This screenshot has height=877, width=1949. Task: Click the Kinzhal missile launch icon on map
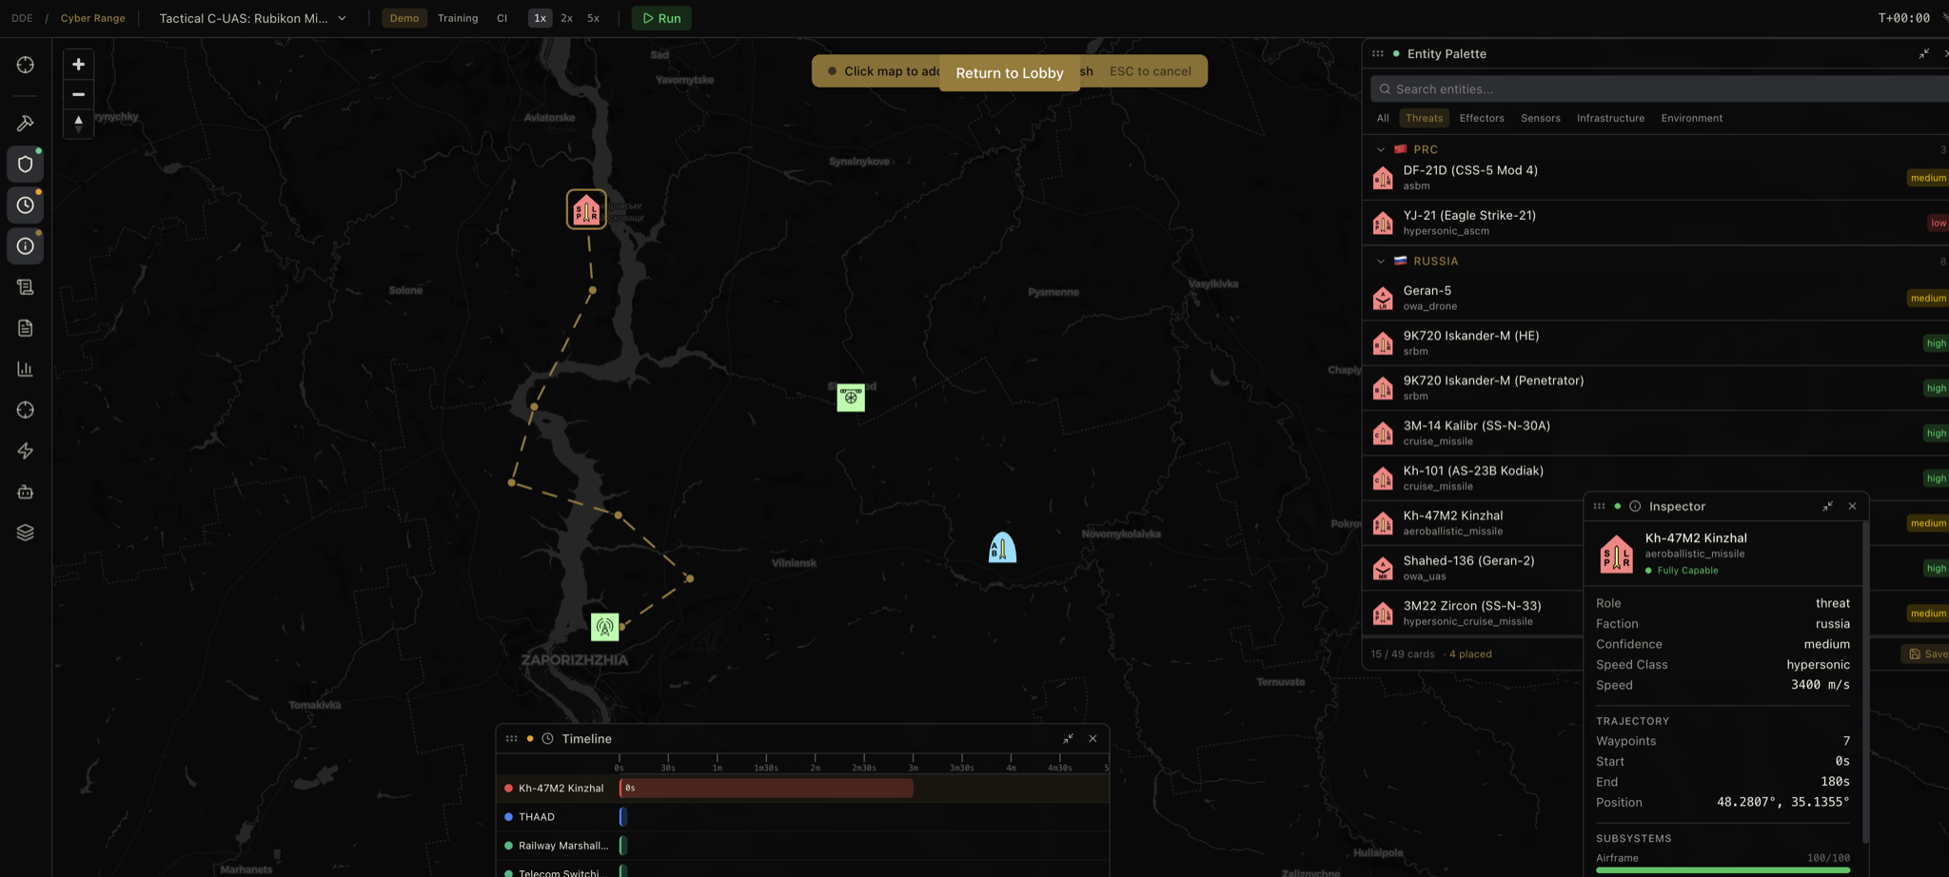586,210
